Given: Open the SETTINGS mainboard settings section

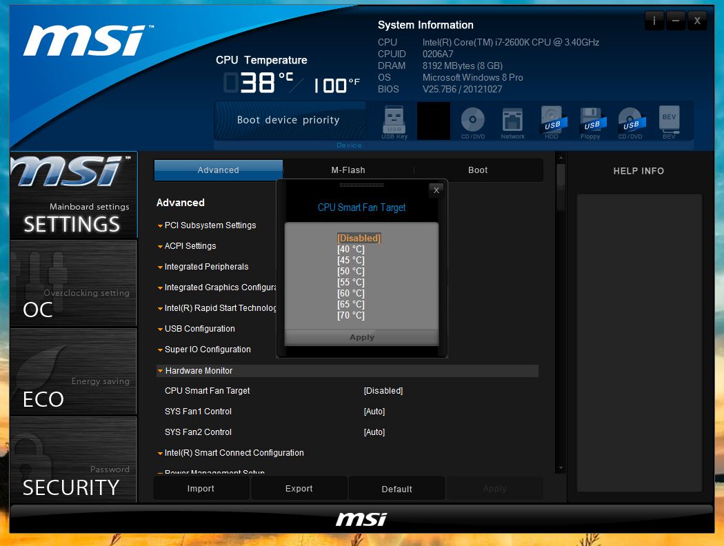Looking at the screenshot, I should click(73, 195).
